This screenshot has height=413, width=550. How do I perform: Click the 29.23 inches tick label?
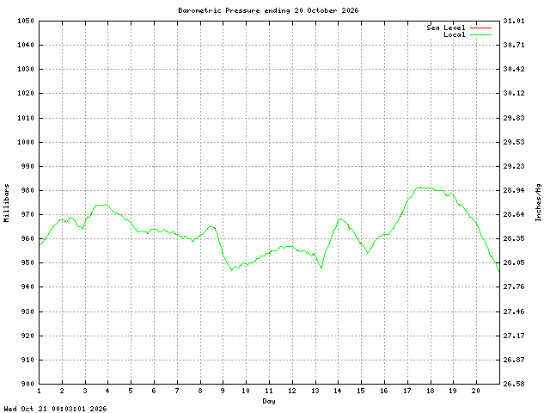514,166
